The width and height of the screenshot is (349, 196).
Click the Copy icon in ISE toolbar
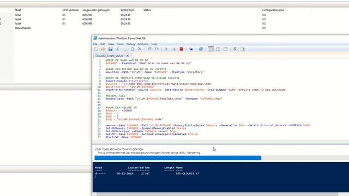(125, 49)
